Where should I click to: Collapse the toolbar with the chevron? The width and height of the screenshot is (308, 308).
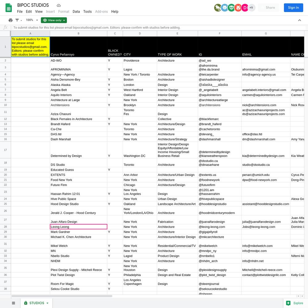(300, 20)
